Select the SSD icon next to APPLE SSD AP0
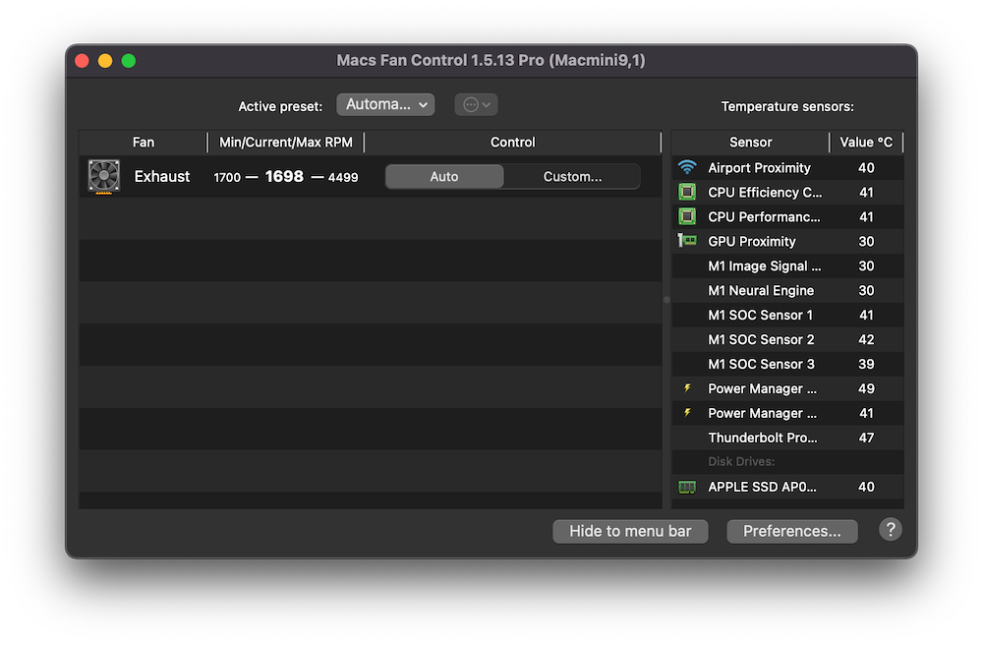Image resolution: width=983 pixels, height=645 pixels. (x=686, y=487)
